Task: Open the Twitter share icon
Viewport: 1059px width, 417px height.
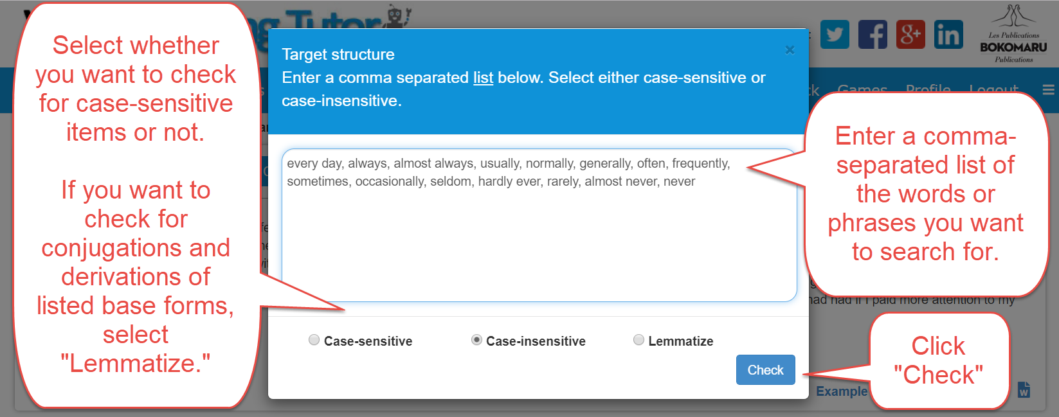Action: tap(835, 35)
